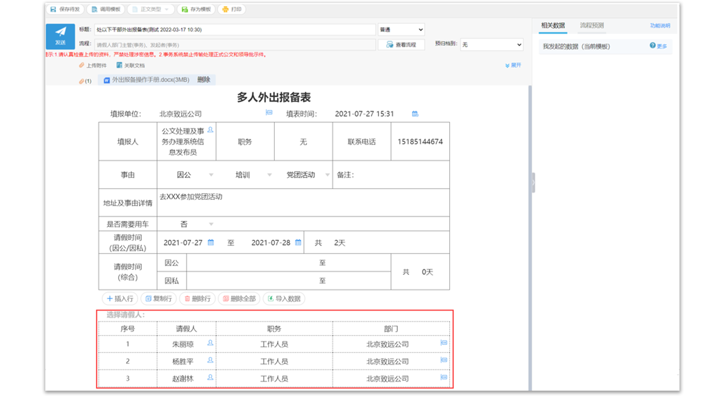Screen dimensions: 725x396
Task: Click 导入数据 import data button
Action: (x=284, y=299)
